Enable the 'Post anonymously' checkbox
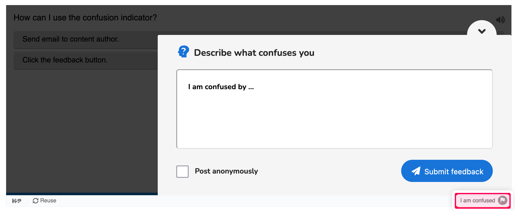This screenshot has height=211, width=515. coord(182,172)
